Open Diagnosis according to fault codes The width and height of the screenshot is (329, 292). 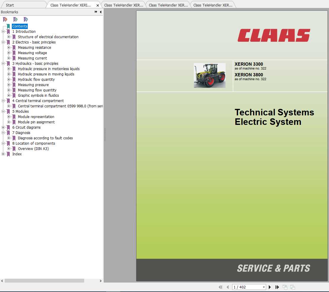click(45, 138)
